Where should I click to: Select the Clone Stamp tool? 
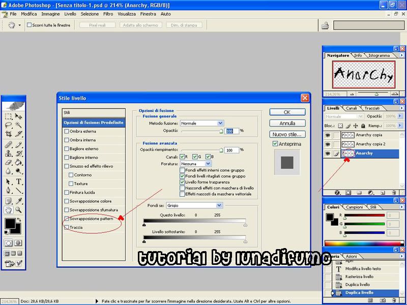coord(8,154)
